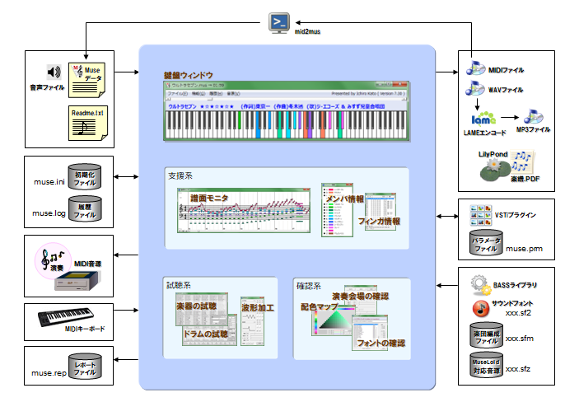Click the mid2mus terminal icon

tap(282, 22)
